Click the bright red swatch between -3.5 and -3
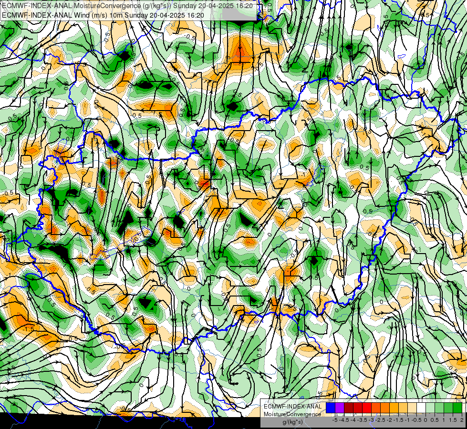Image resolution: width=467 pixels, height=429 pixels. click(367, 408)
